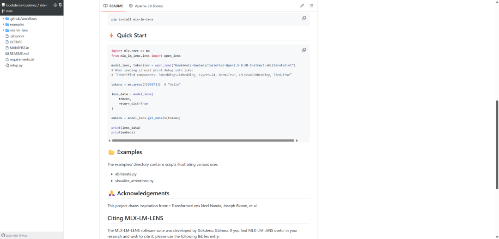Click the left arrow of code scrollbar

pos(110,140)
